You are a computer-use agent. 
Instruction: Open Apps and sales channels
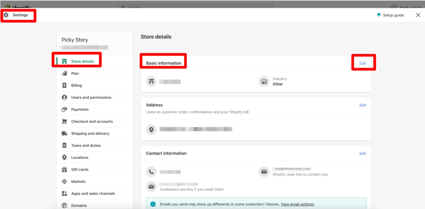(x=93, y=194)
